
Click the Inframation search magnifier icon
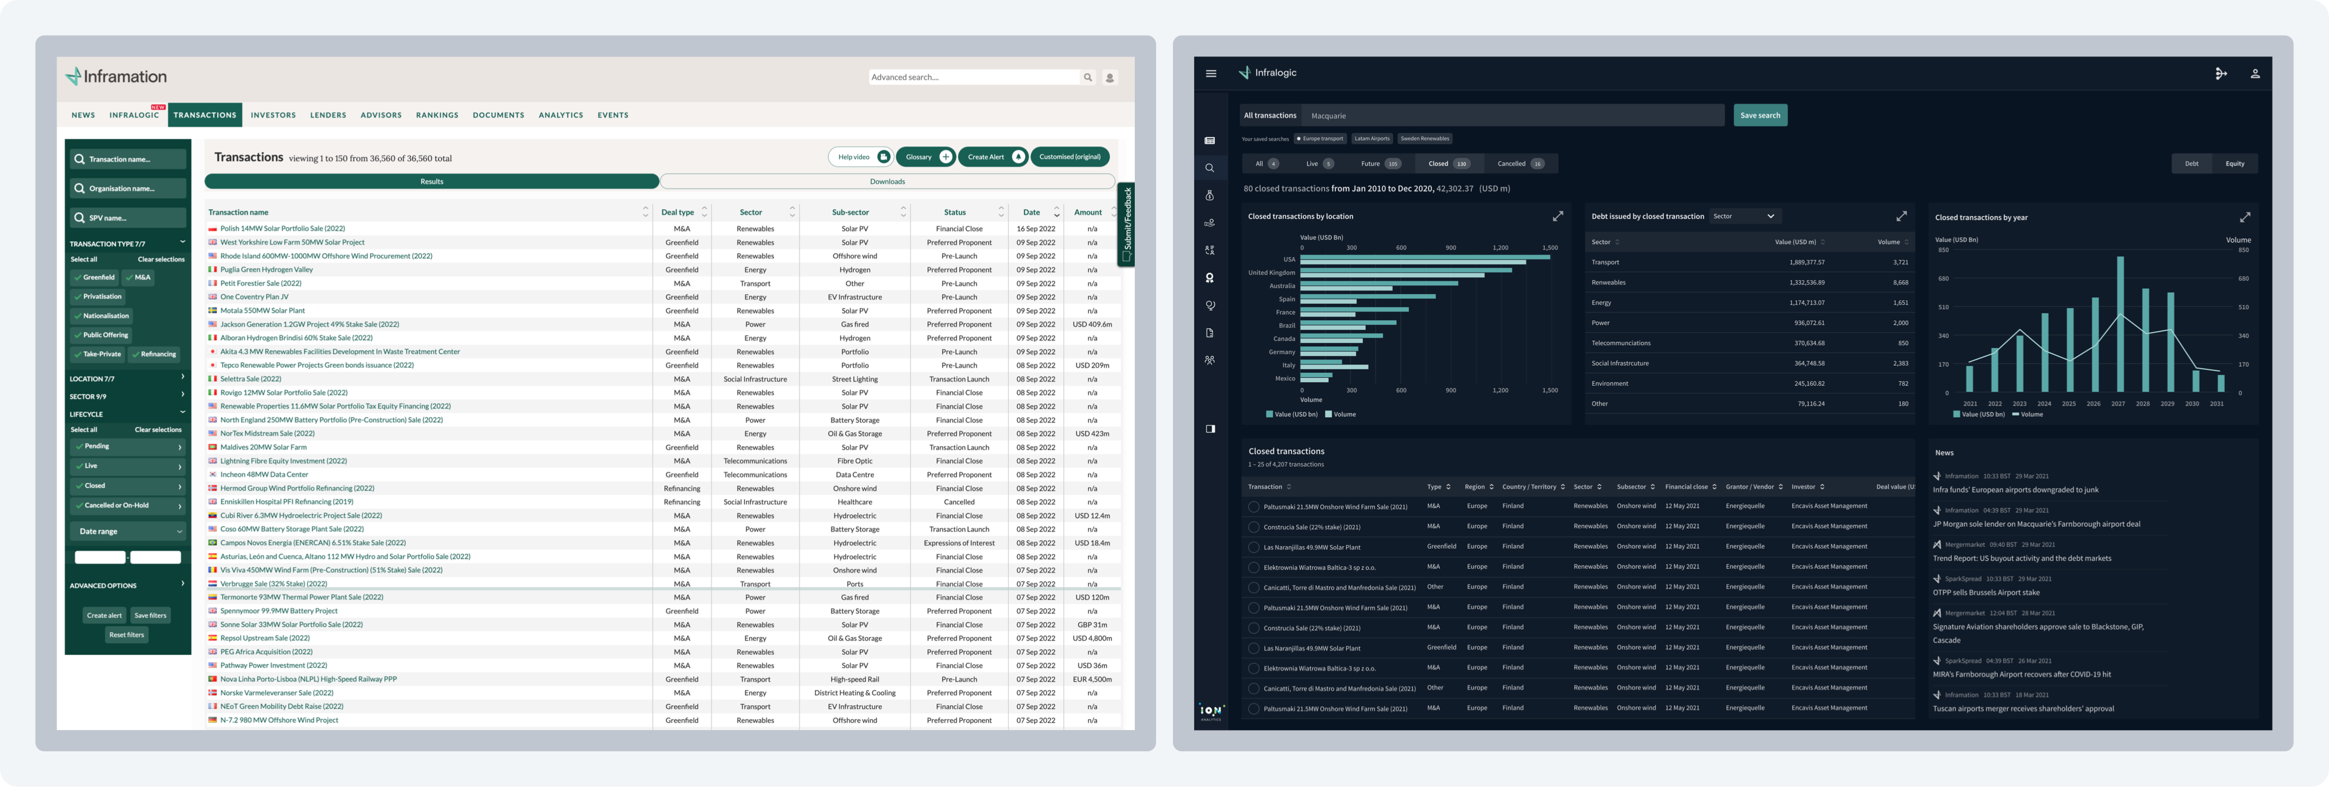coord(1087,78)
